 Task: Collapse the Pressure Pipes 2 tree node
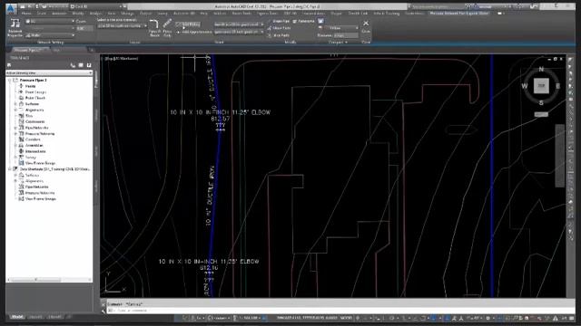tap(10, 81)
